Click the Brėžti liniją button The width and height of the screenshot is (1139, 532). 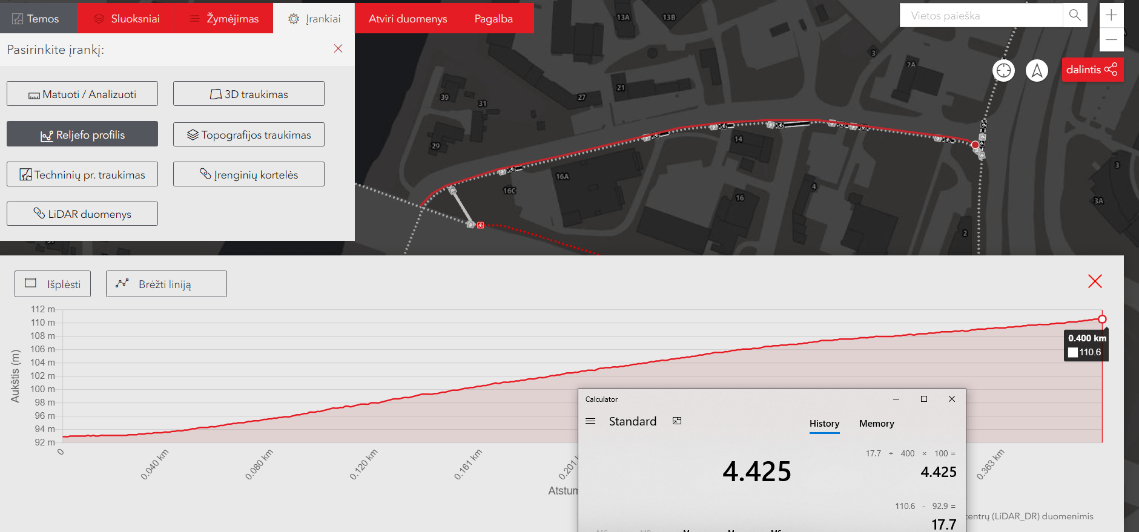166,284
